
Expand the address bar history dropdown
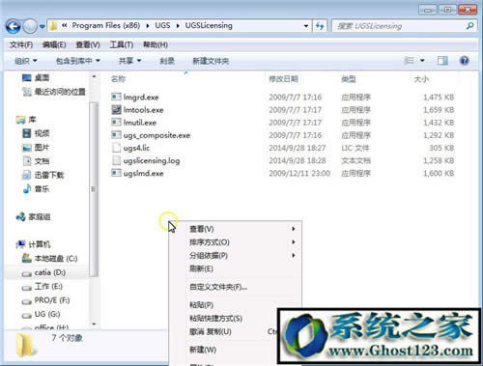point(306,26)
